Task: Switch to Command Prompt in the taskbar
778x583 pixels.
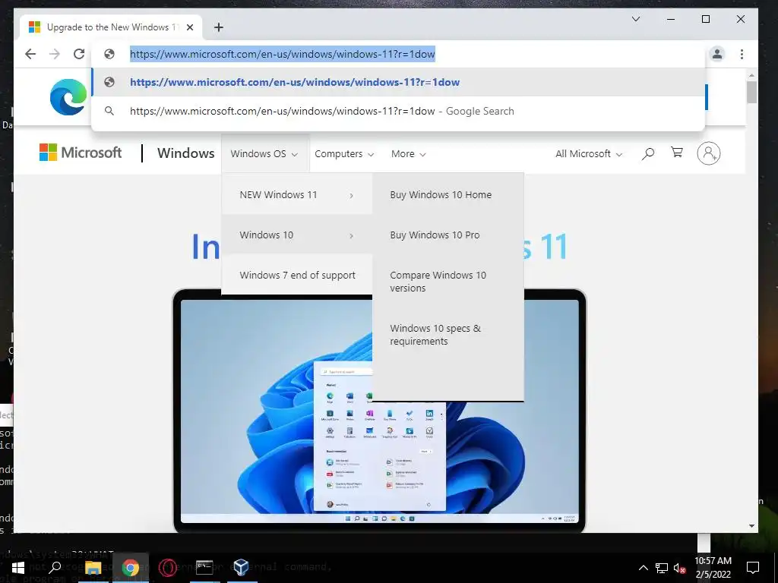Action: pyautogui.click(x=204, y=568)
